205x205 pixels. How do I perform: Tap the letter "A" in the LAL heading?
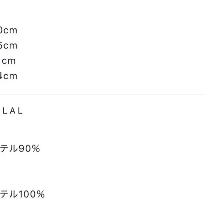[12, 111]
